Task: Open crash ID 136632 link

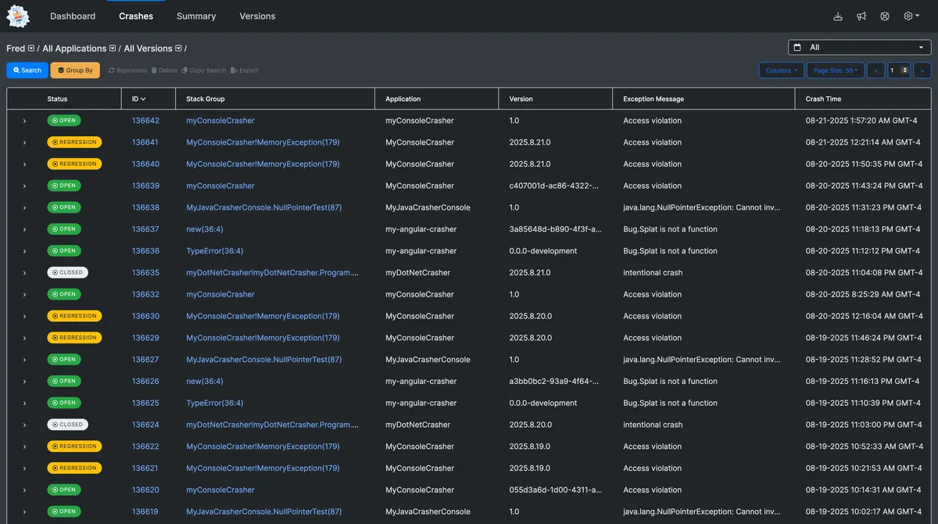Action: pyautogui.click(x=145, y=295)
